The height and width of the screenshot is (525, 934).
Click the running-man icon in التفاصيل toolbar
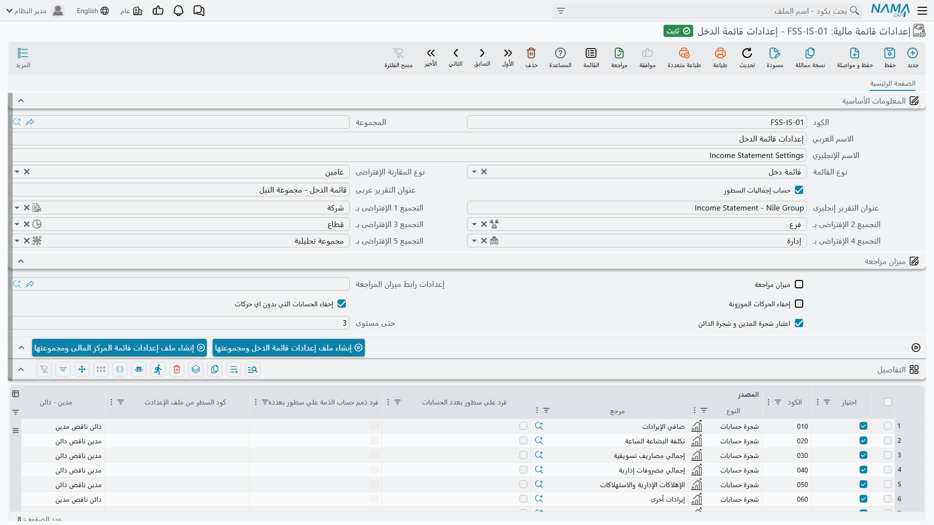(158, 369)
